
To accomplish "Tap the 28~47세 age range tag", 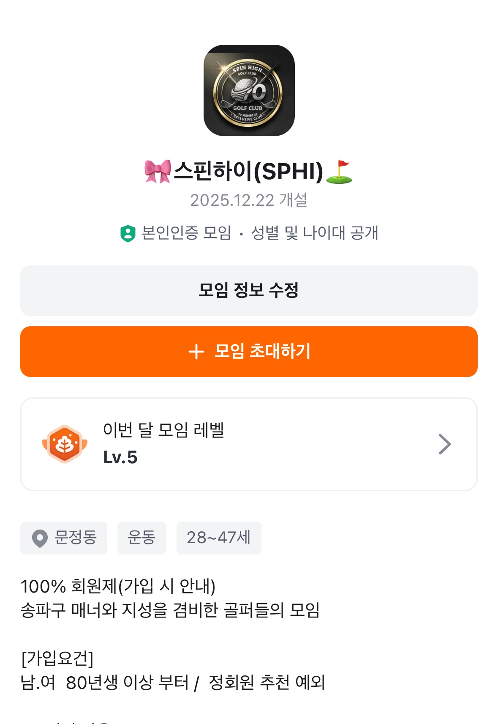I will coord(218,538).
